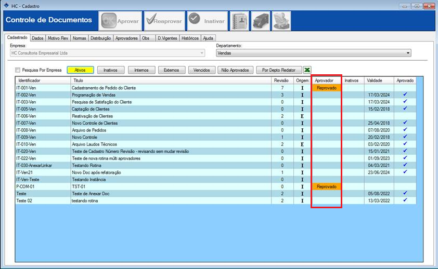Click the chair icon in toolbar
The image size is (438, 269).
click(x=281, y=21)
